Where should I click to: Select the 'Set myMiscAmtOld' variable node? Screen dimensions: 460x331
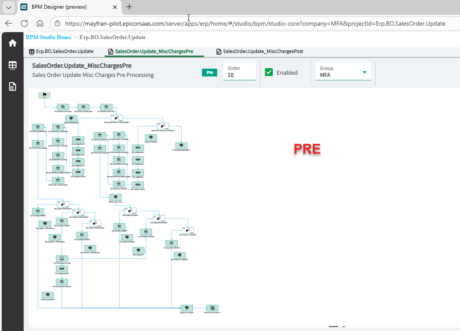pyautogui.click(x=62, y=269)
